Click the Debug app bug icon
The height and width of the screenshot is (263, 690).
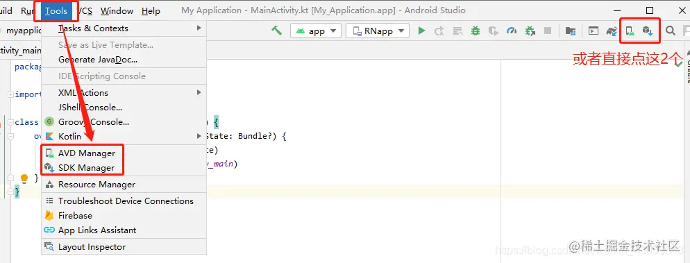point(476,31)
